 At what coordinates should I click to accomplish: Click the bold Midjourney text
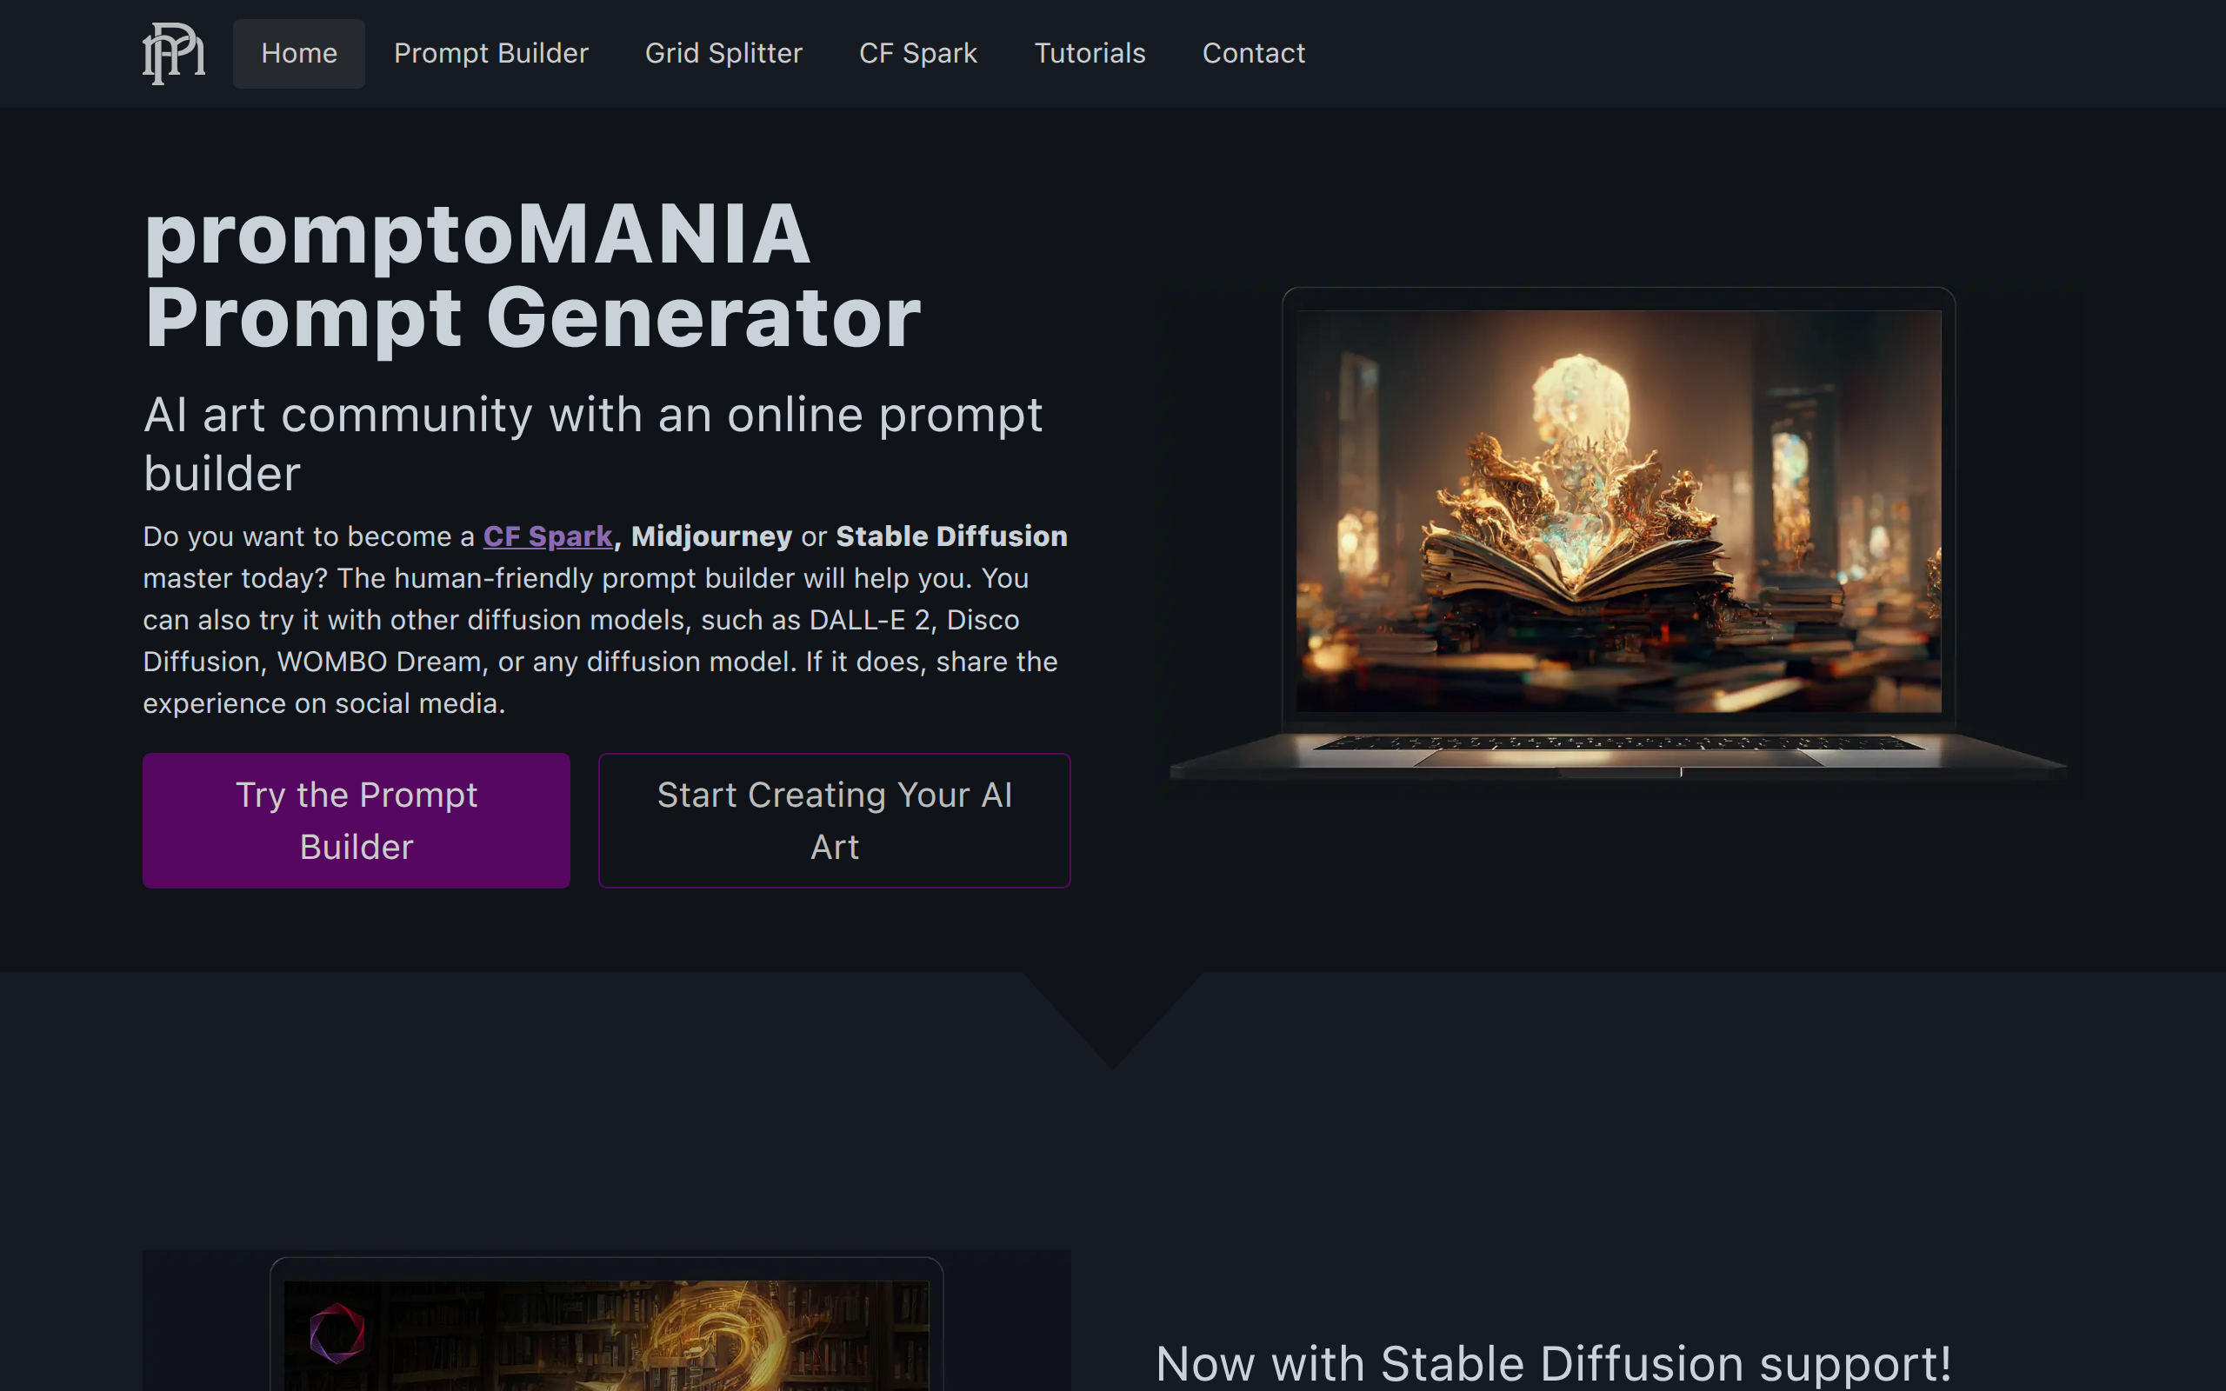click(712, 536)
